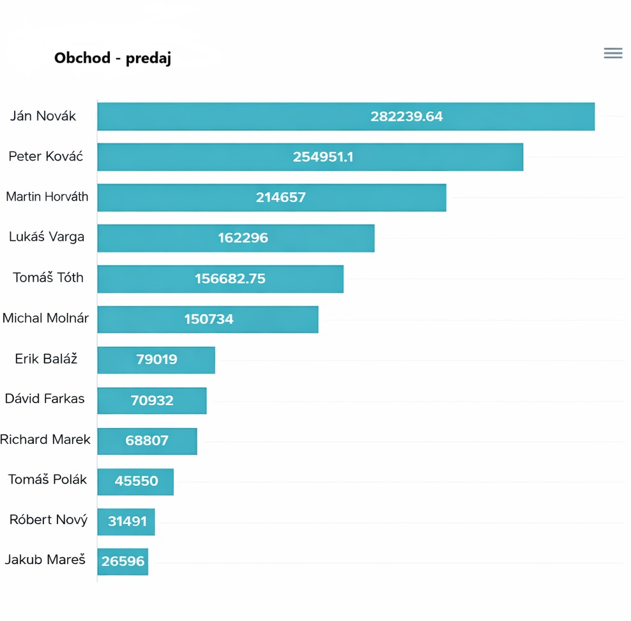Open the chart hamburger menu
Screen dimensions: 631x621
613,53
